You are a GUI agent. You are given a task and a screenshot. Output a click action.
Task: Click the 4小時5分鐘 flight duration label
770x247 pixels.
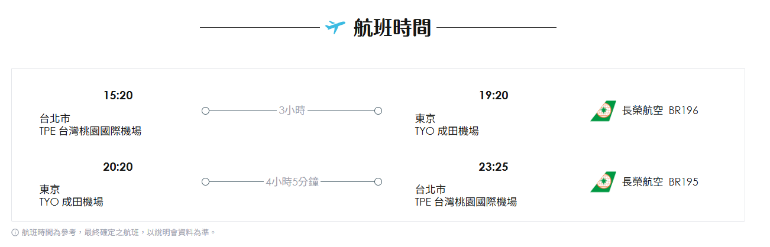pos(292,182)
